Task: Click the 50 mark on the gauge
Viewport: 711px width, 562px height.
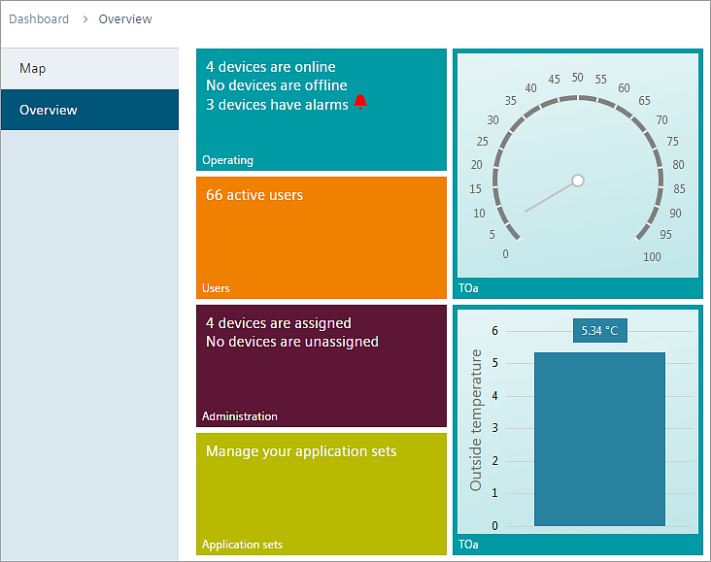Action: [x=577, y=78]
